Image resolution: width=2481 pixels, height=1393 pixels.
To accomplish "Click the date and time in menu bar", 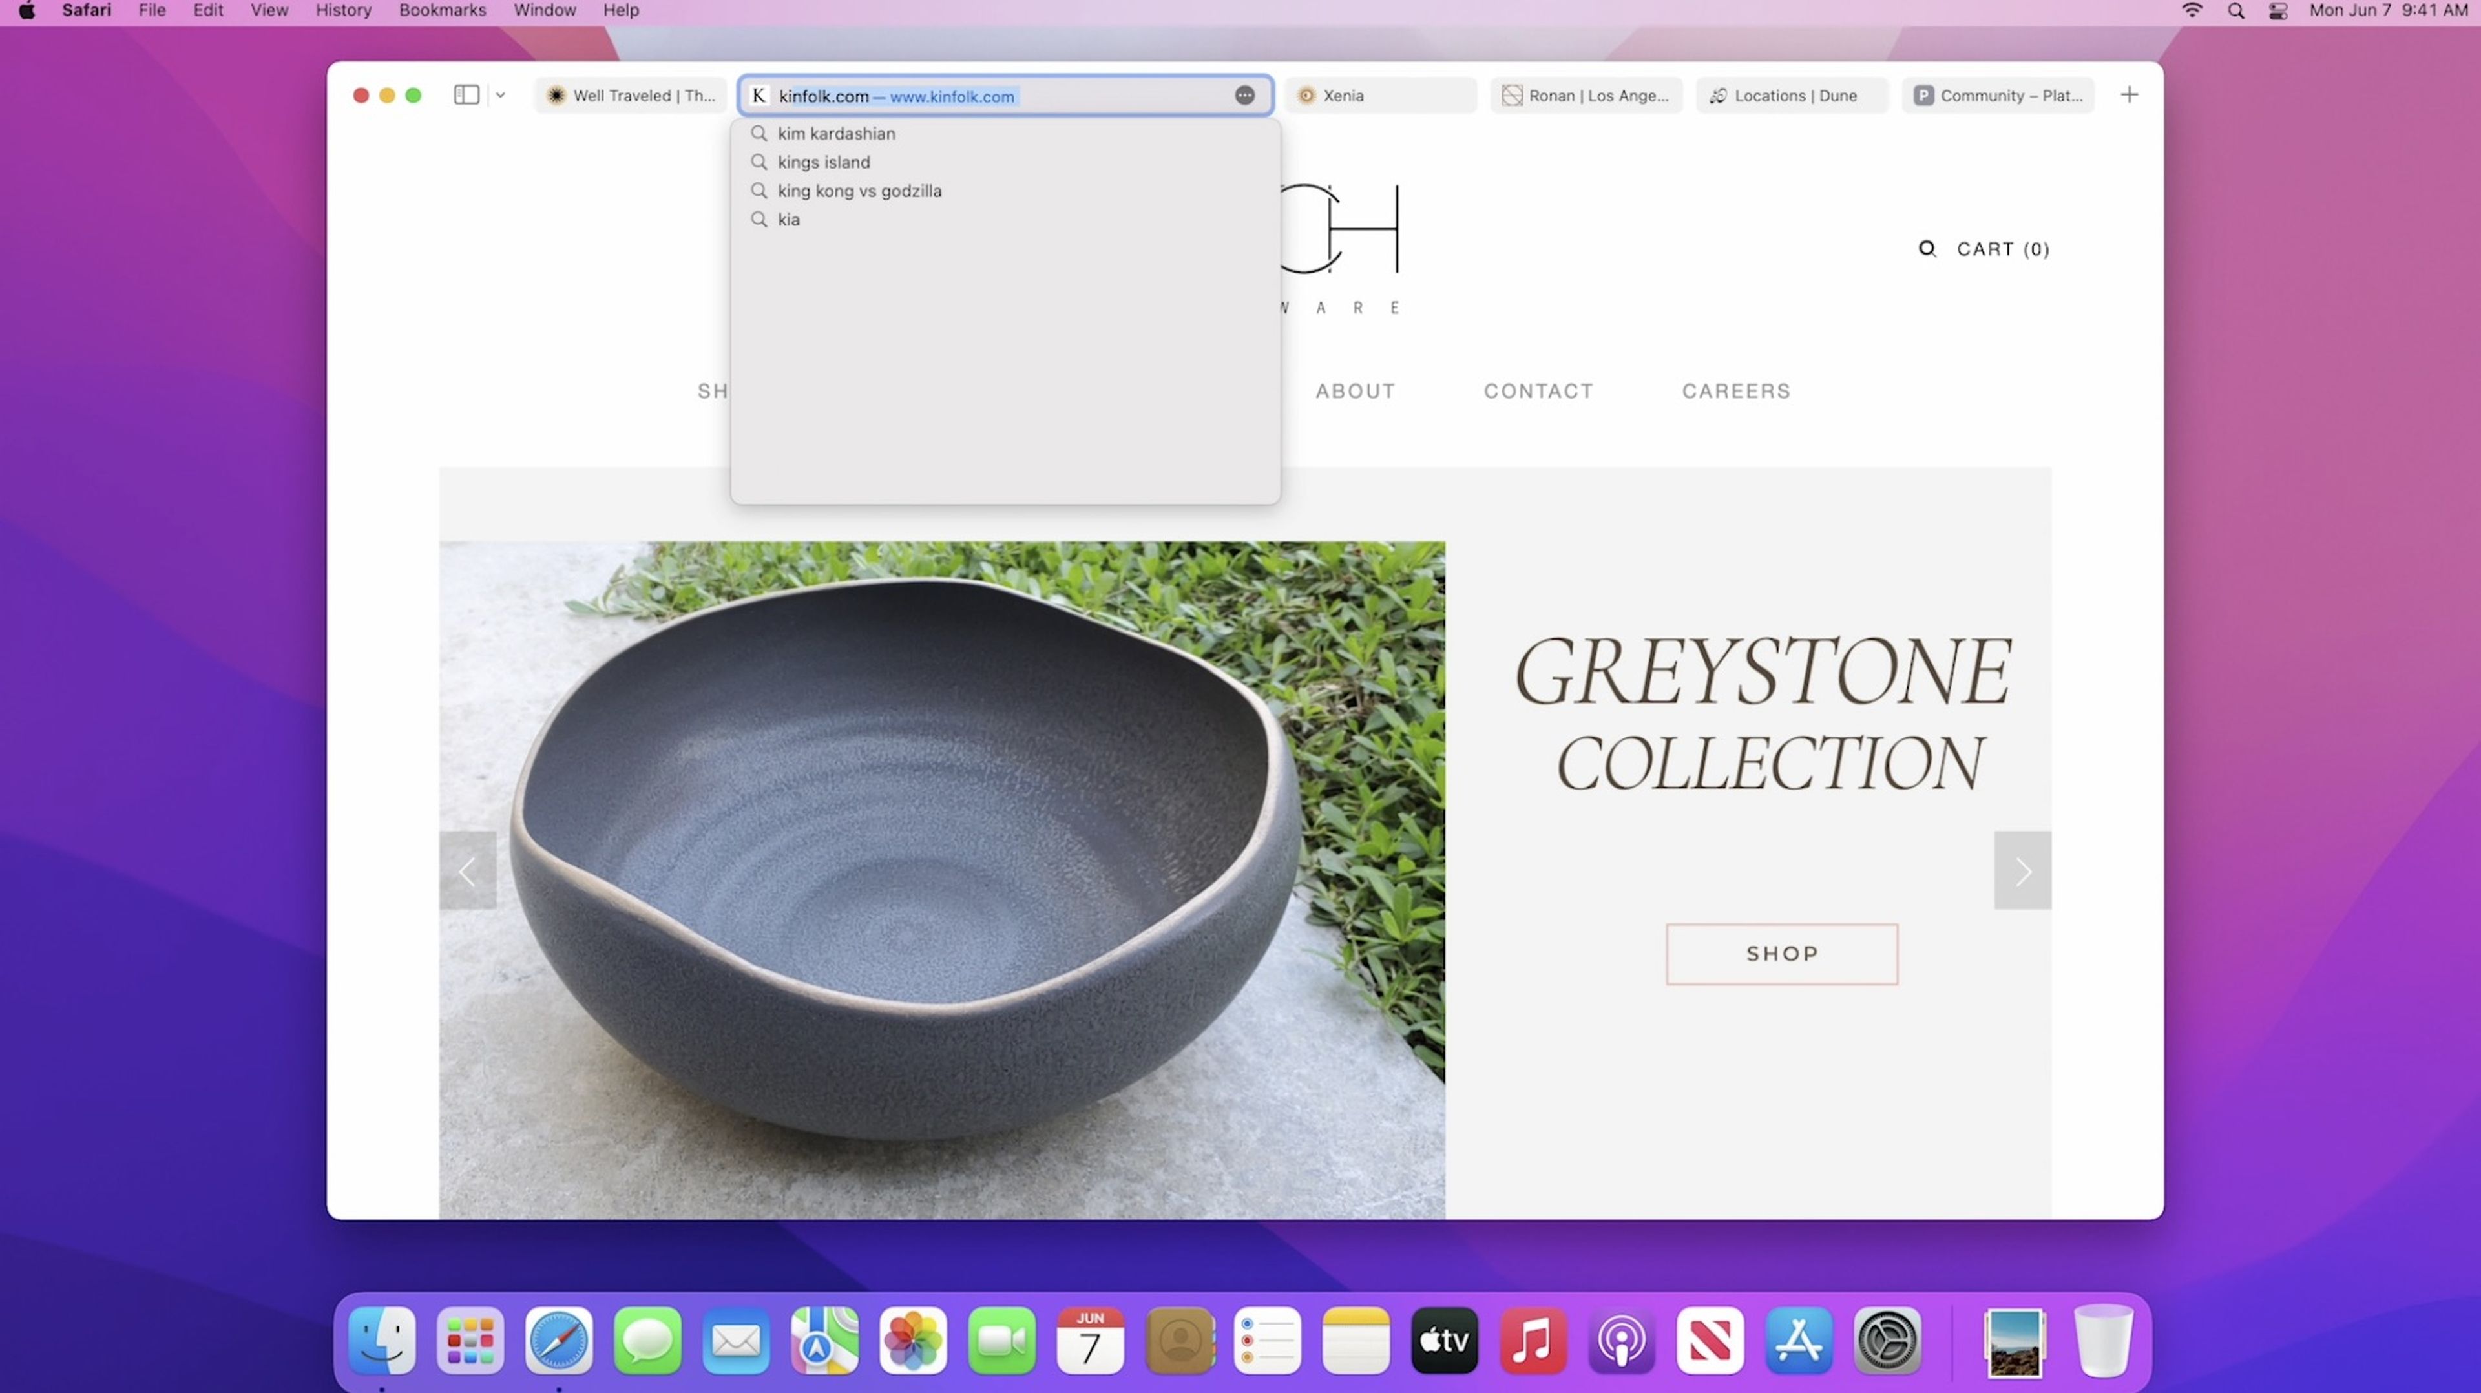I will point(2389,10).
